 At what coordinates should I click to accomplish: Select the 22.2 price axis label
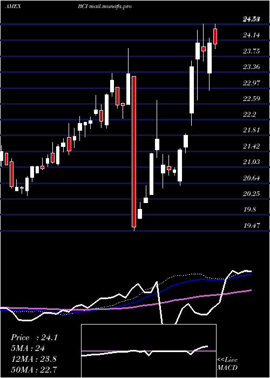[x=249, y=114]
